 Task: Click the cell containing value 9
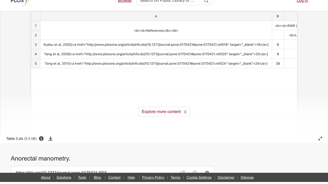click(278, 54)
